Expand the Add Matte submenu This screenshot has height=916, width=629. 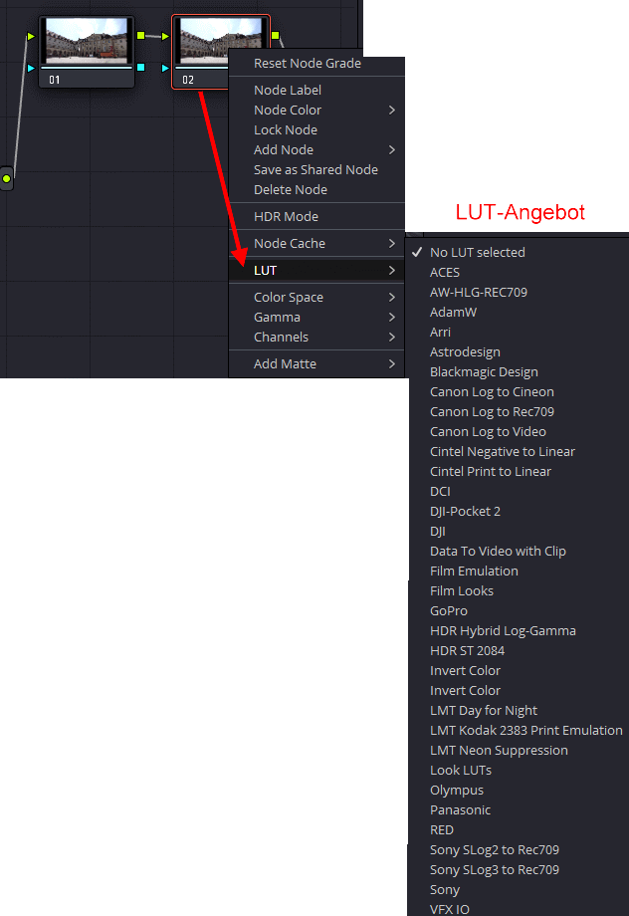(x=316, y=363)
